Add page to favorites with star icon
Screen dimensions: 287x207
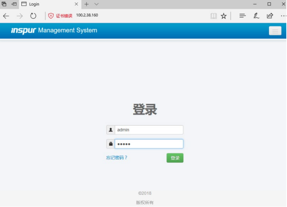224,16
